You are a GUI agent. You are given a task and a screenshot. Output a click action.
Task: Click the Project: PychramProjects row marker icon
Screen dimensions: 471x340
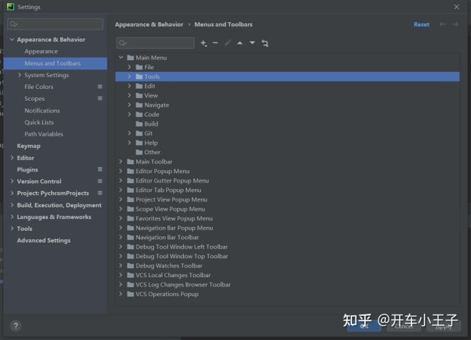coord(100,193)
